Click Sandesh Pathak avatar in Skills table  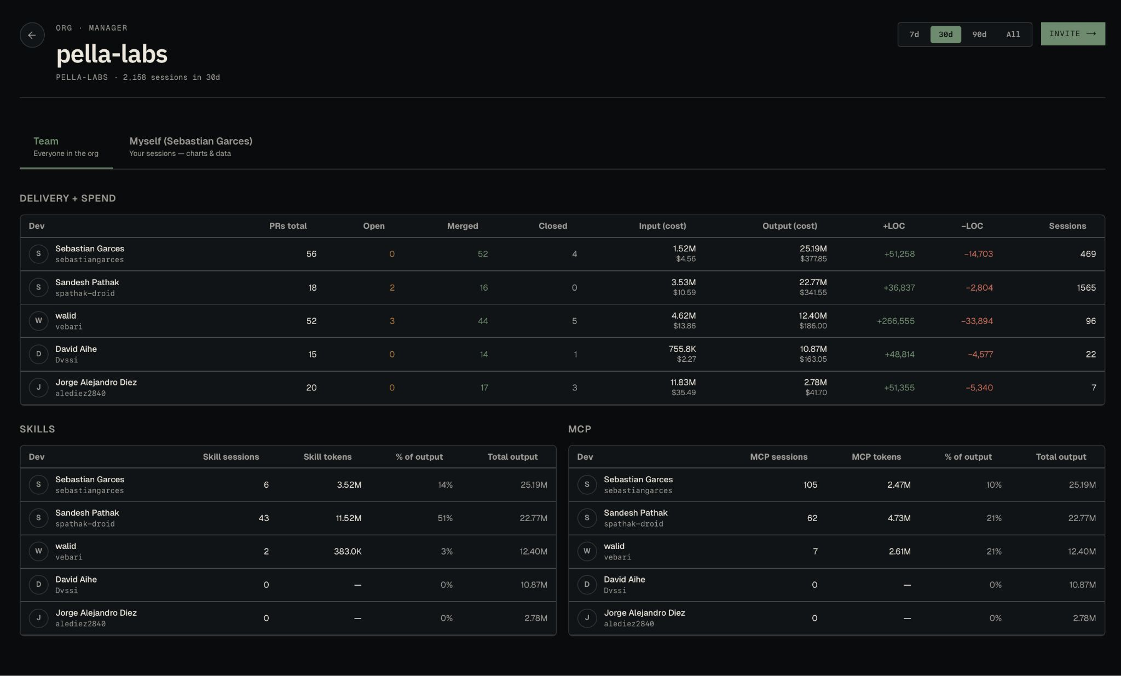38,518
